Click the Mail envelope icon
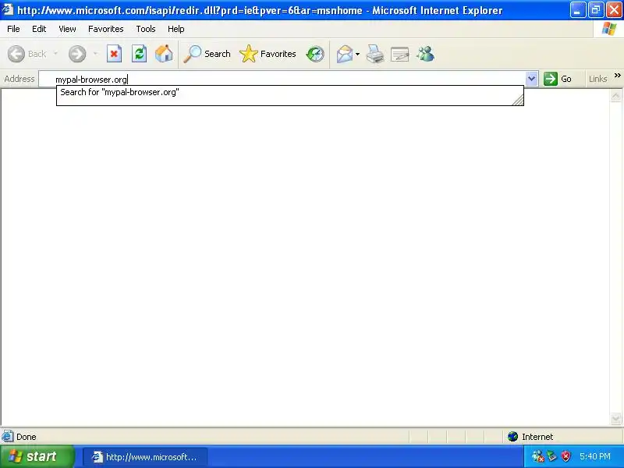 coord(344,54)
